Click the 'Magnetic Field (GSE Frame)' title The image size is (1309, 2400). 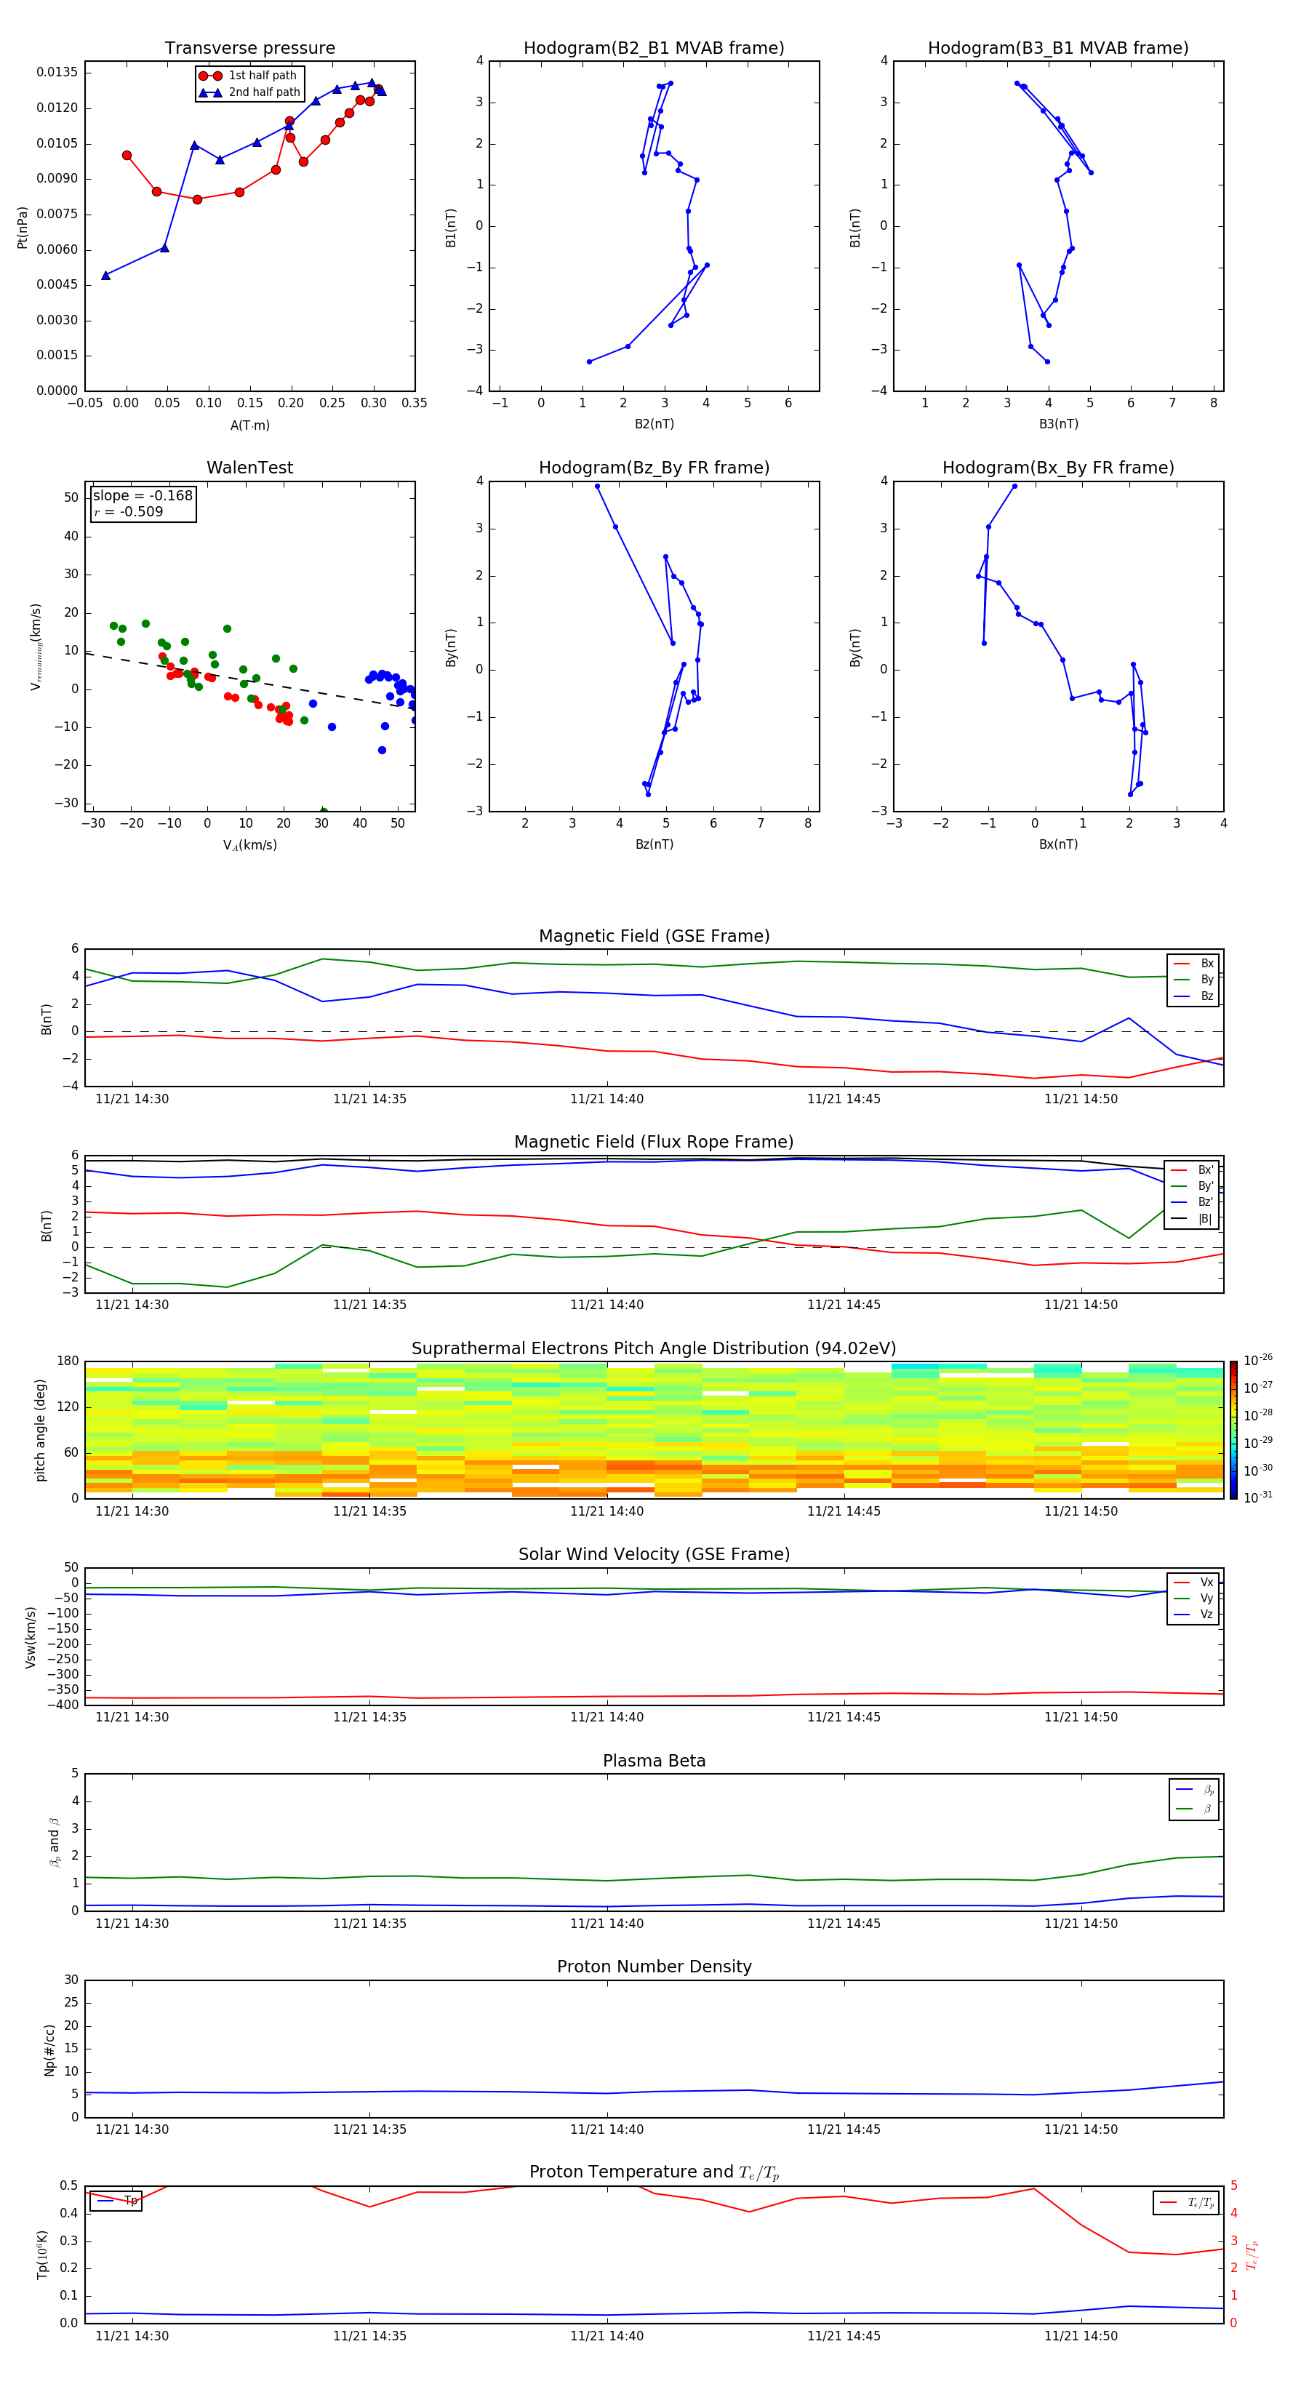pyautogui.click(x=654, y=936)
